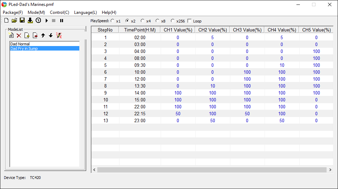
Task: Open the Help(H) menu
Action: (x=109, y=12)
